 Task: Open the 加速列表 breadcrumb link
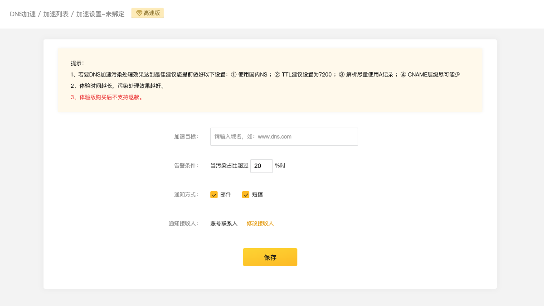tap(56, 14)
